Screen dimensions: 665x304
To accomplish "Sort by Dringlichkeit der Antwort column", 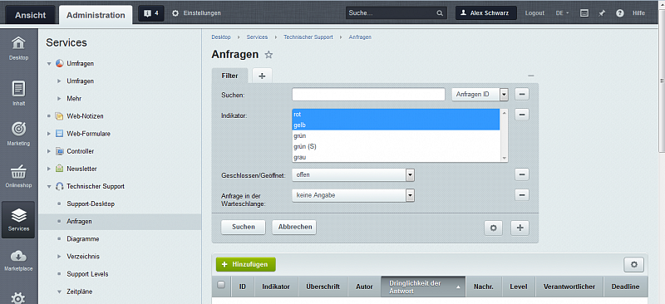I will pos(423,287).
